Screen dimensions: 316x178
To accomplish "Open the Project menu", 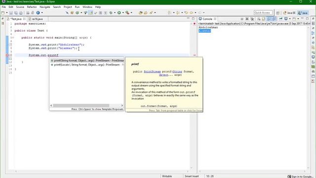I will [x=68, y=7].
